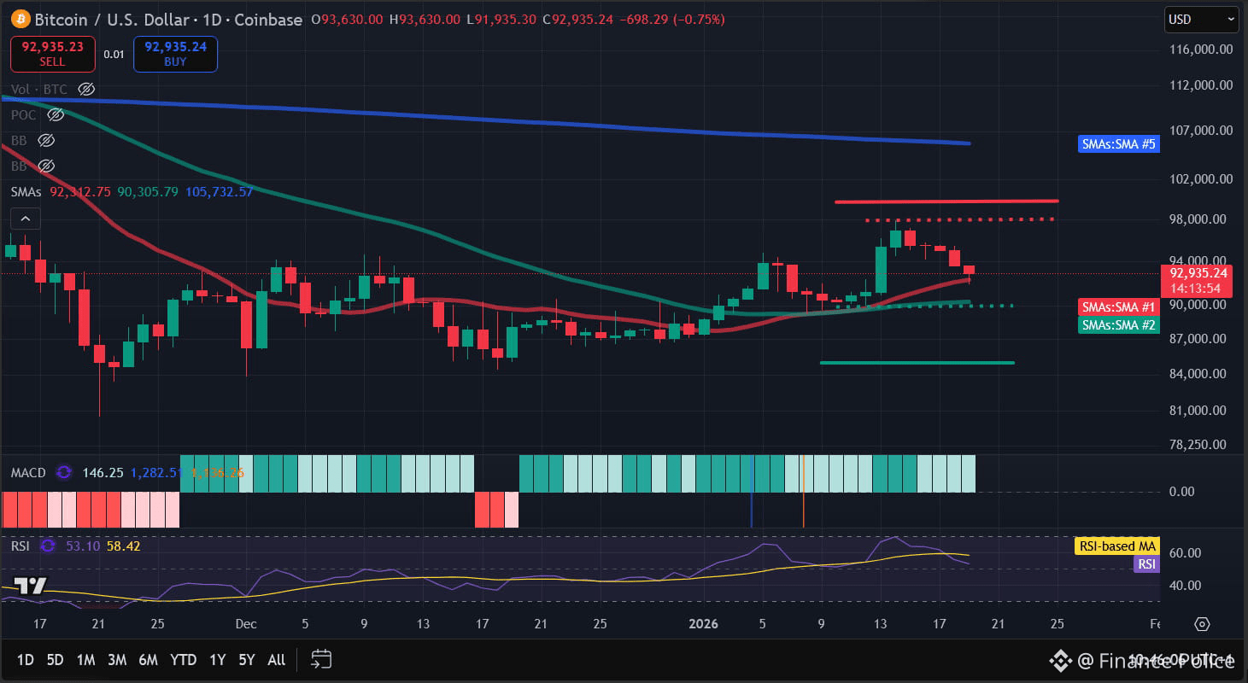Click the RSI circular refresh icon
The image size is (1248, 683).
(x=47, y=546)
